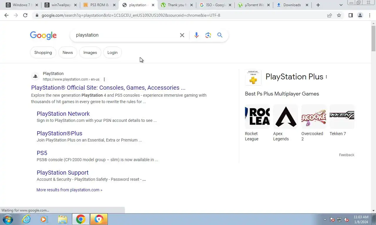Go forward using the forward arrow
Screen dimensions: 376x225
tap(16, 15)
